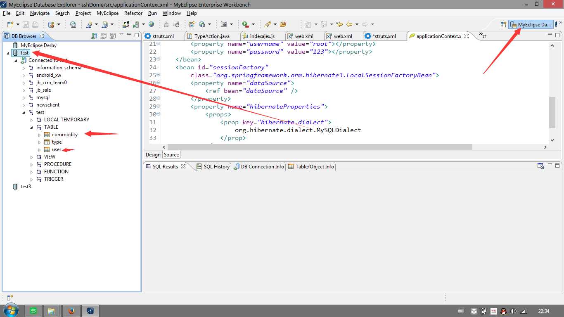Minimize the DB Browser panel
The width and height of the screenshot is (564, 317).
[x=129, y=35]
